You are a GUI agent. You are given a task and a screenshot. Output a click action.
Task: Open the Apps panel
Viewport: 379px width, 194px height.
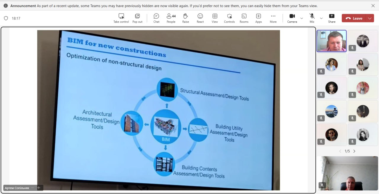258,18
